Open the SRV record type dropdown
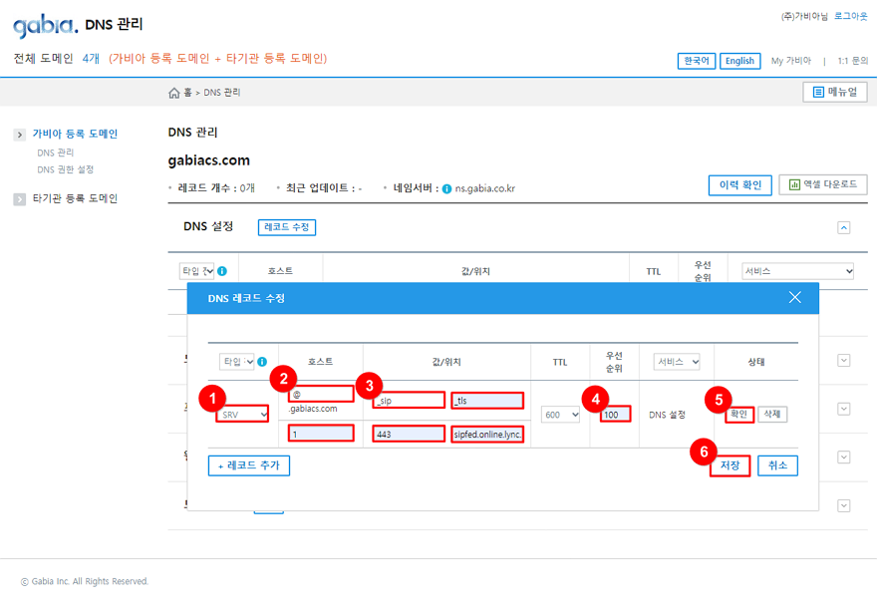This screenshot has height=609, width=877. coord(242,415)
